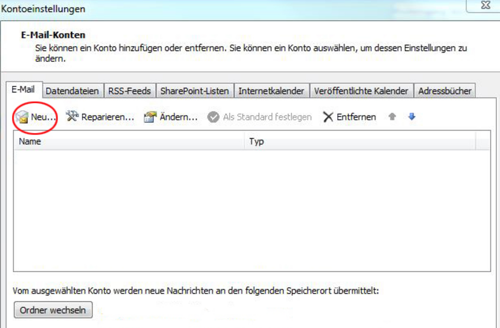Close the Kontoeinstellungen dialog
Viewport: 500px width, 328px height.
click(486, 6)
